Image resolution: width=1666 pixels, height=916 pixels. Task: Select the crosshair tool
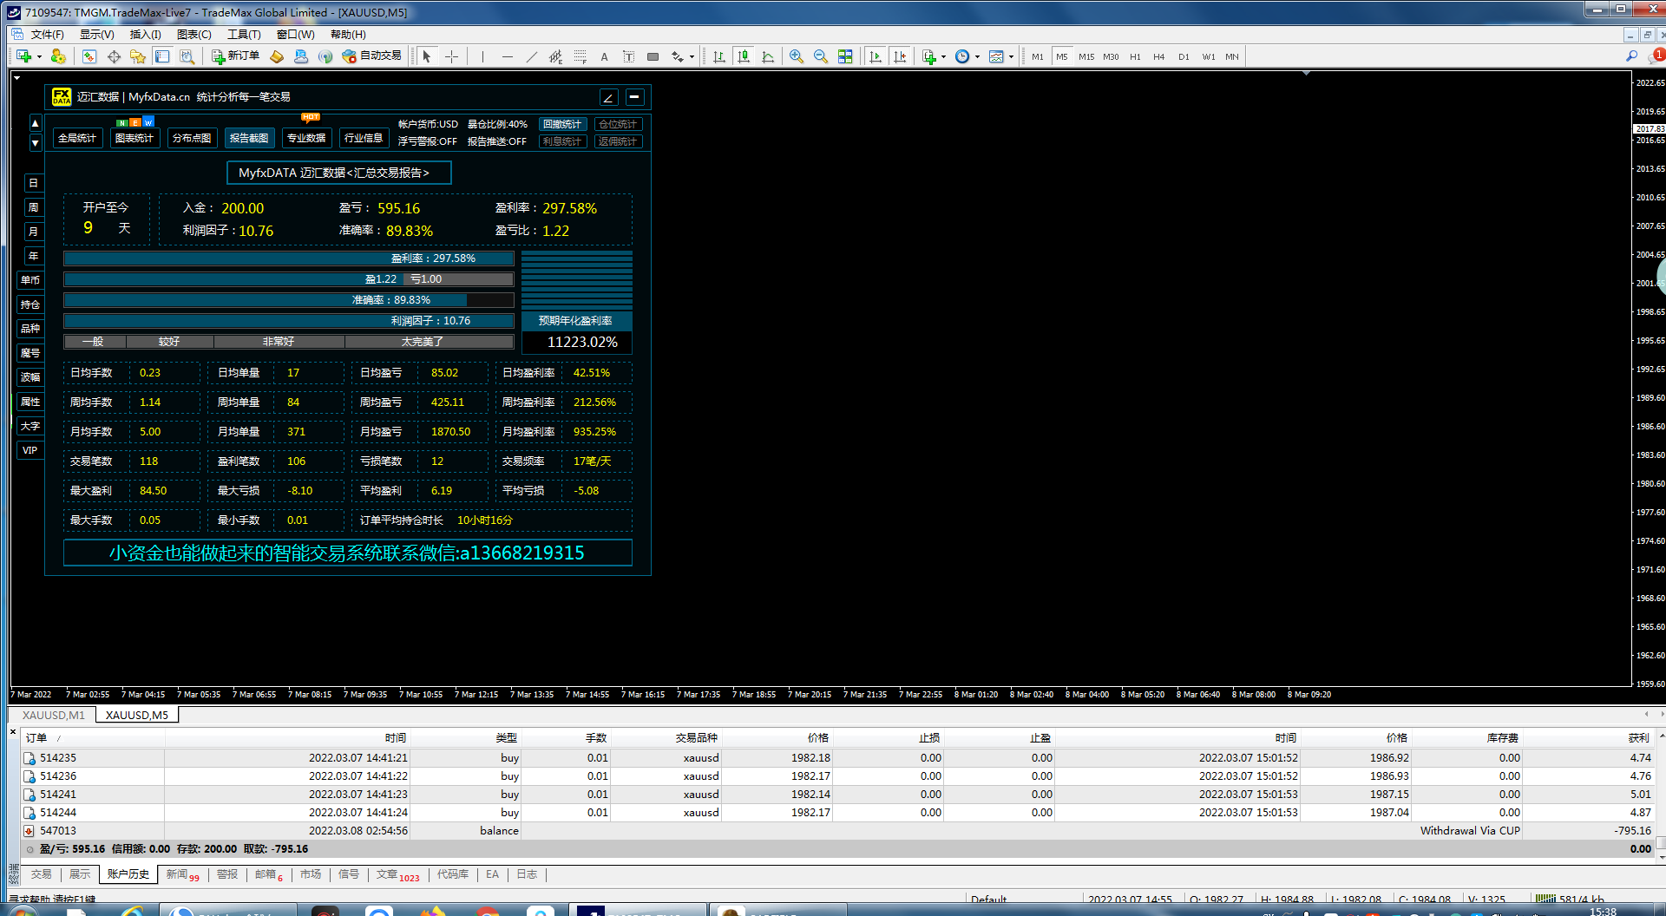[x=452, y=56]
